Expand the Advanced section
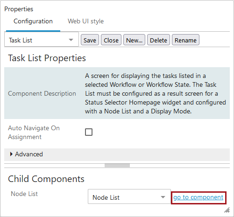This screenshot has width=234, height=217. tap(117, 154)
